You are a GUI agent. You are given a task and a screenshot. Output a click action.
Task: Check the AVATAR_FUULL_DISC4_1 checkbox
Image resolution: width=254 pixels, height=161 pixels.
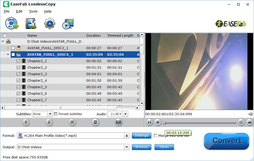13,55
